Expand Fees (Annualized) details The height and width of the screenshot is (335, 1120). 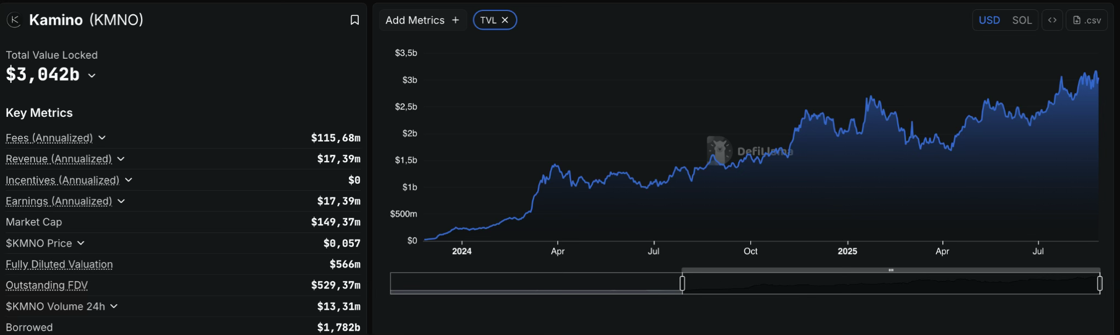click(102, 138)
